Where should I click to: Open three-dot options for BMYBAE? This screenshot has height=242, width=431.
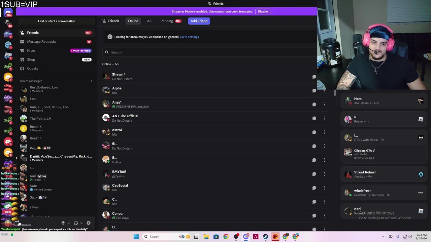click(324, 174)
